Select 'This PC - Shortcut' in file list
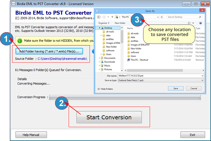 (x=139, y=60)
